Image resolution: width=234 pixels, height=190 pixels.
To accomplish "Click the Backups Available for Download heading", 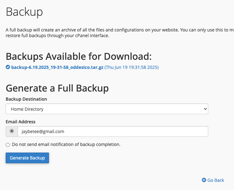I will coord(79,57).
